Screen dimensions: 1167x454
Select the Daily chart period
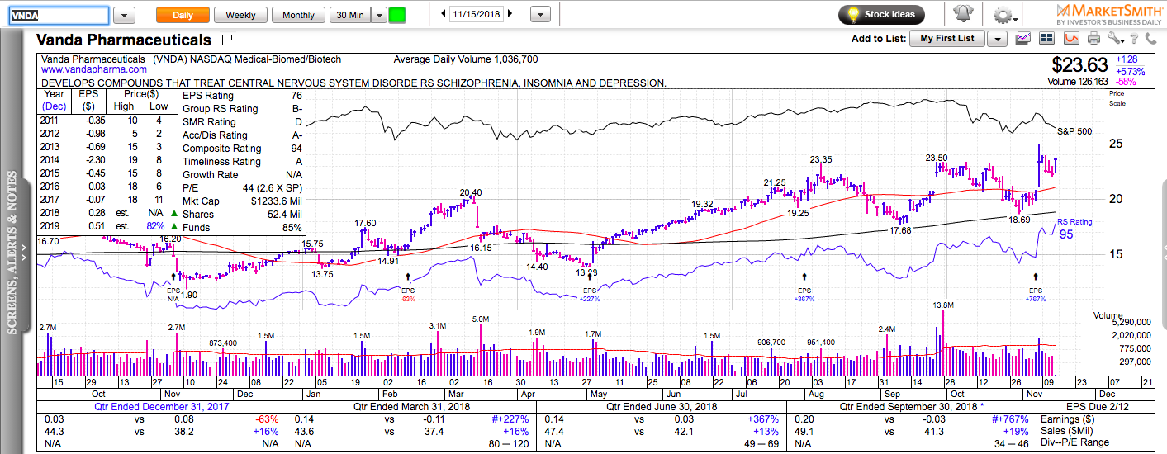pyautogui.click(x=182, y=15)
